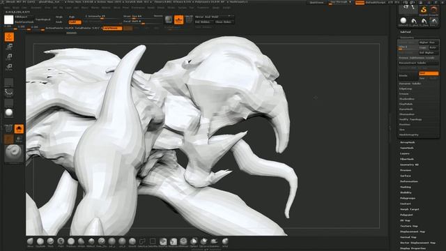The width and height of the screenshot is (446, 251).
Task: Click the Reconstruct Subdiv button
Action: pos(418,63)
